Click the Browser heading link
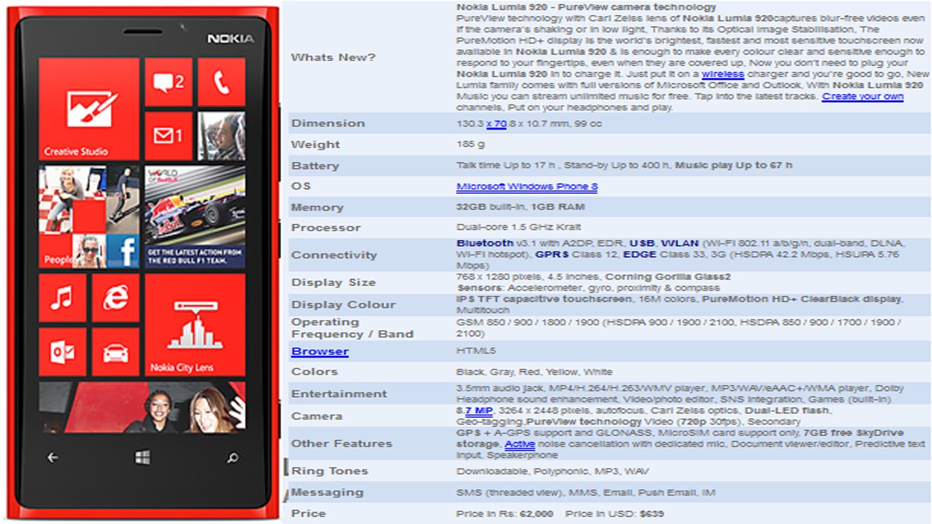This screenshot has width=932, height=524. coord(320,351)
